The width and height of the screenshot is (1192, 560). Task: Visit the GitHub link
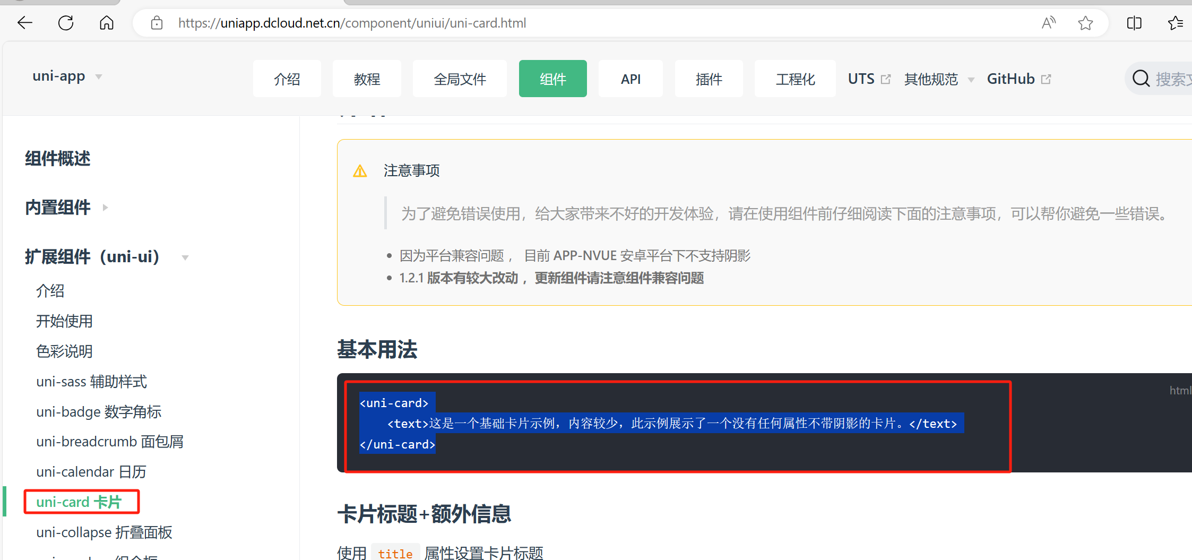point(1010,79)
